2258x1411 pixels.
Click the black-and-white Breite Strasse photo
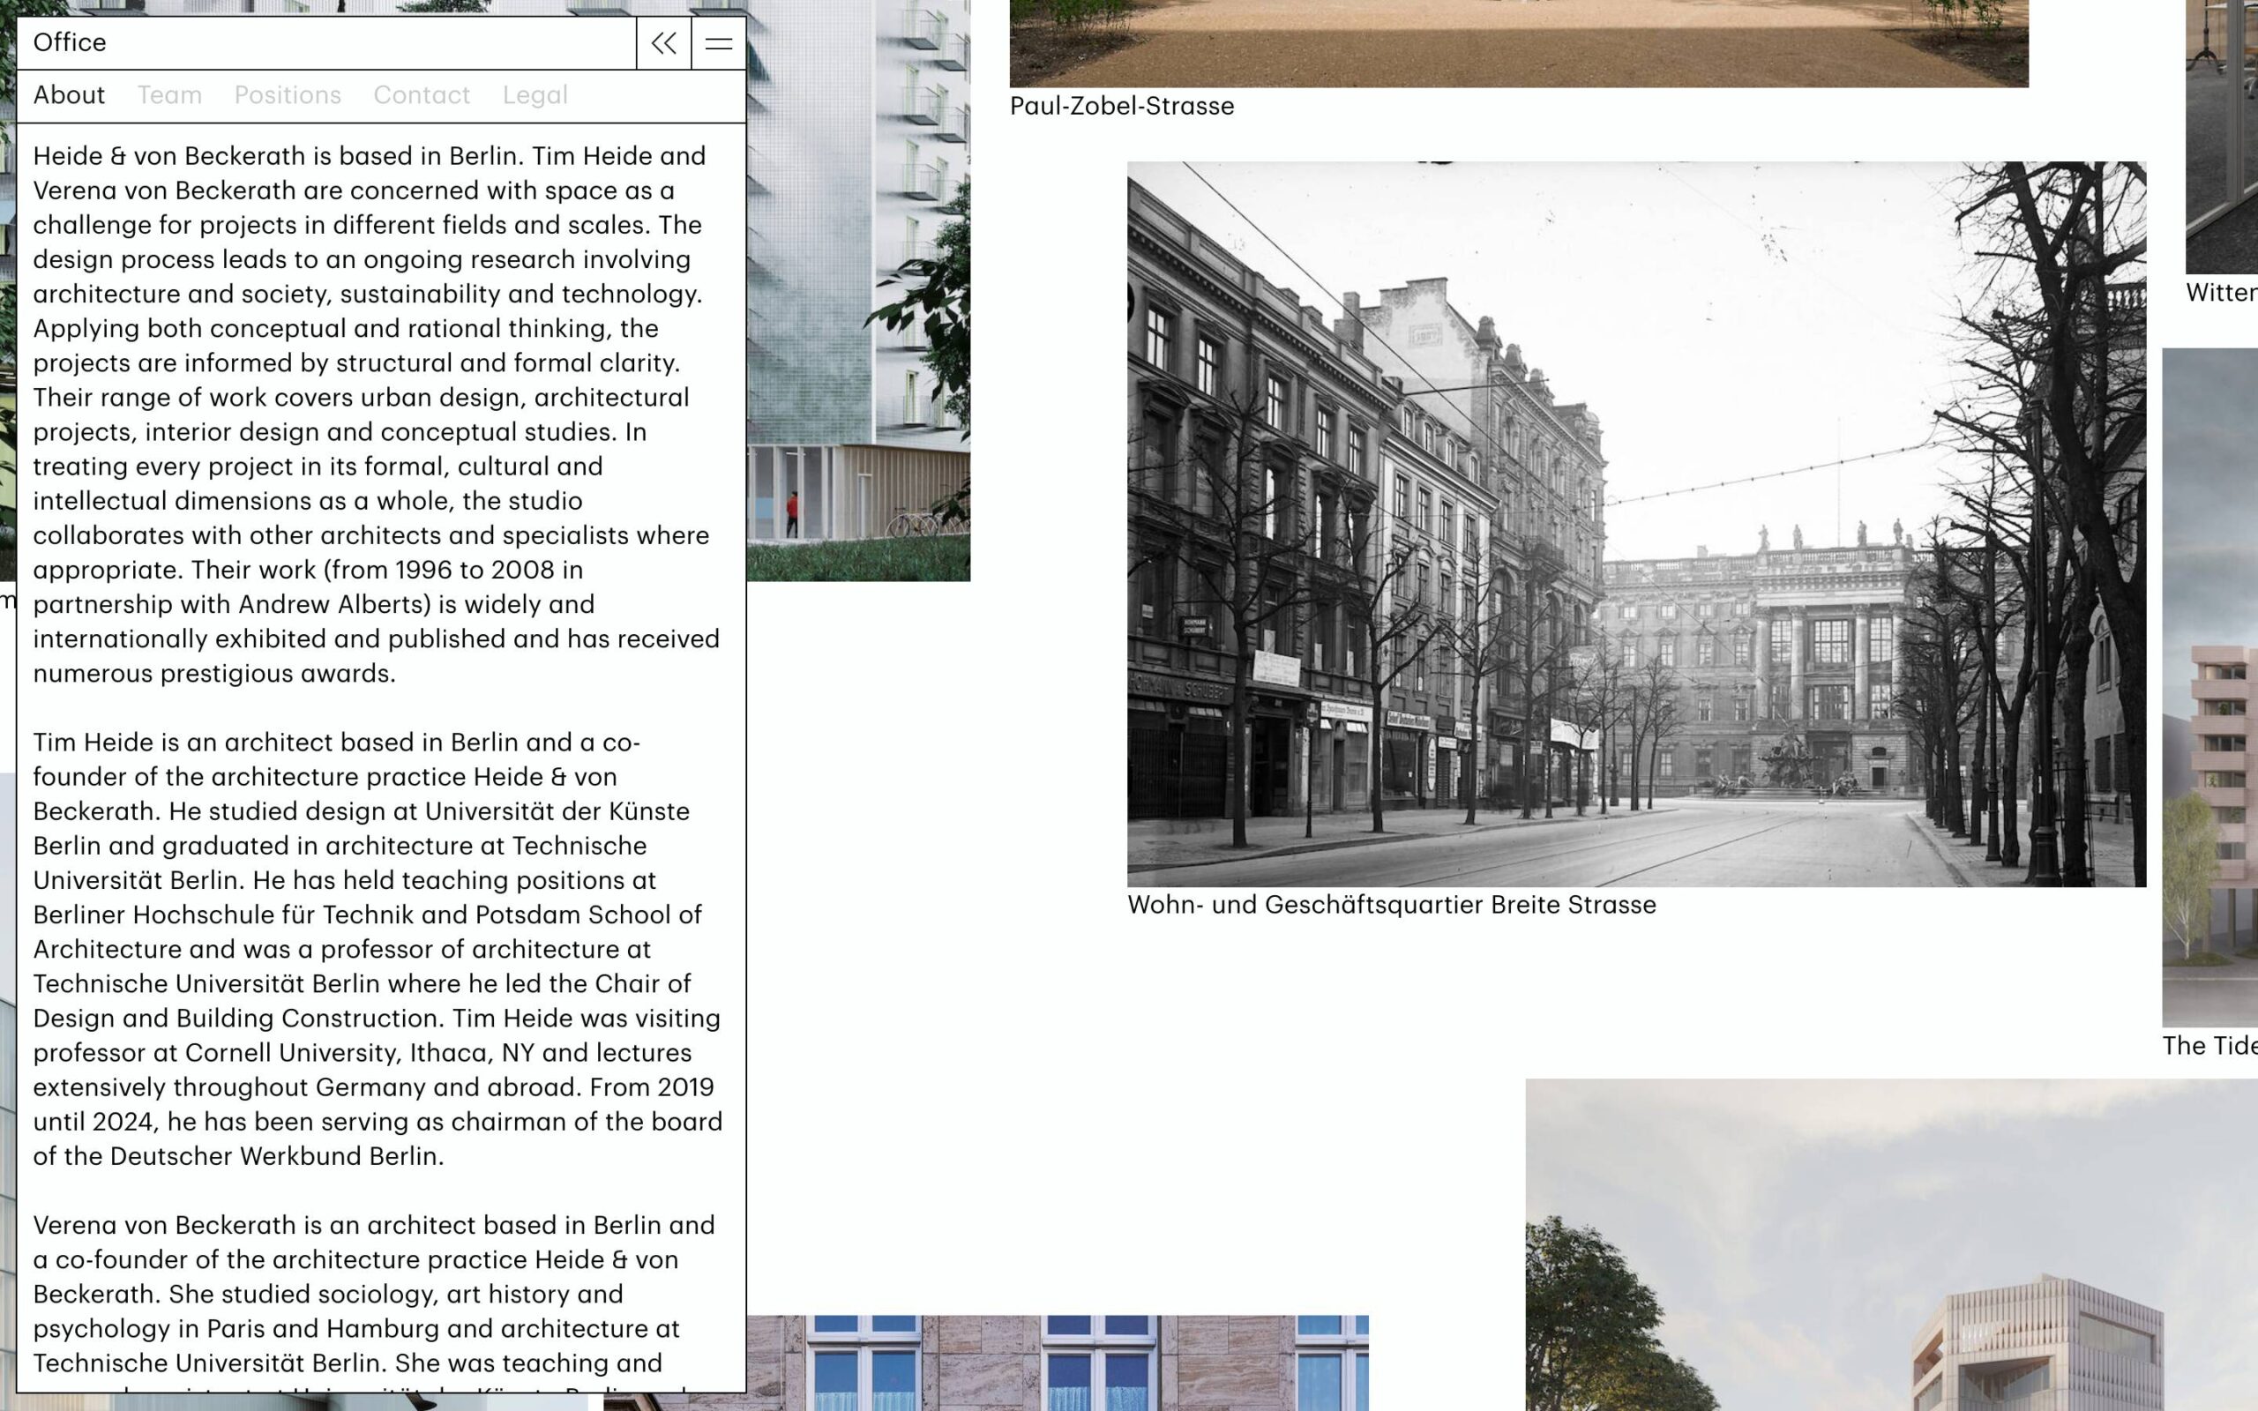coord(1634,524)
